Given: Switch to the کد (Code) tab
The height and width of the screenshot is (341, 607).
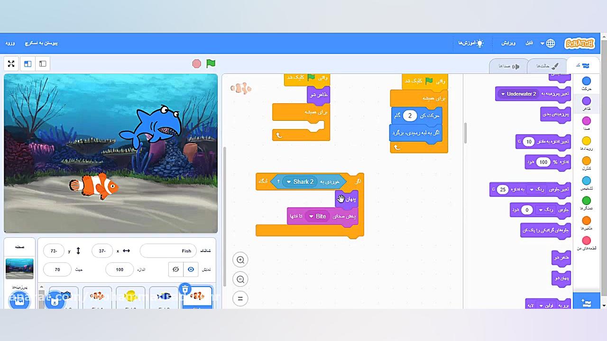Looking at the screenshot, I should tap(582, 66).
